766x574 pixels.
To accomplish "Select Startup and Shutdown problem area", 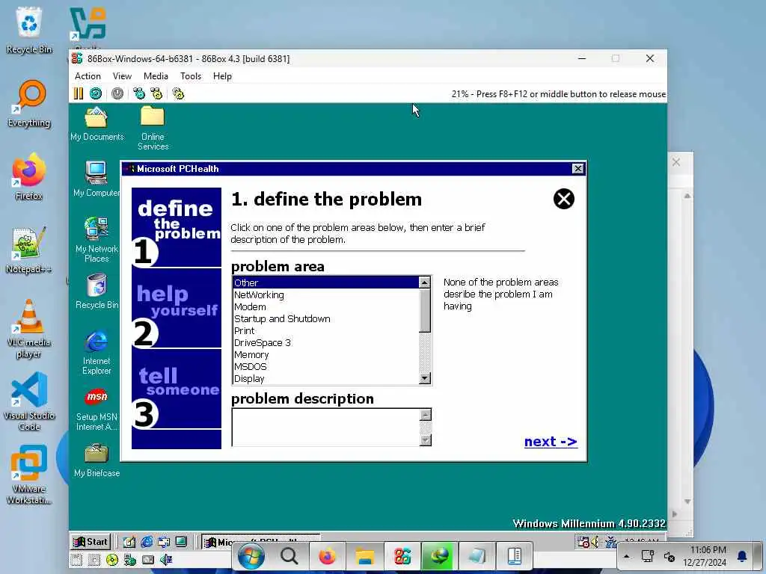I will click(x=326, y=318).
